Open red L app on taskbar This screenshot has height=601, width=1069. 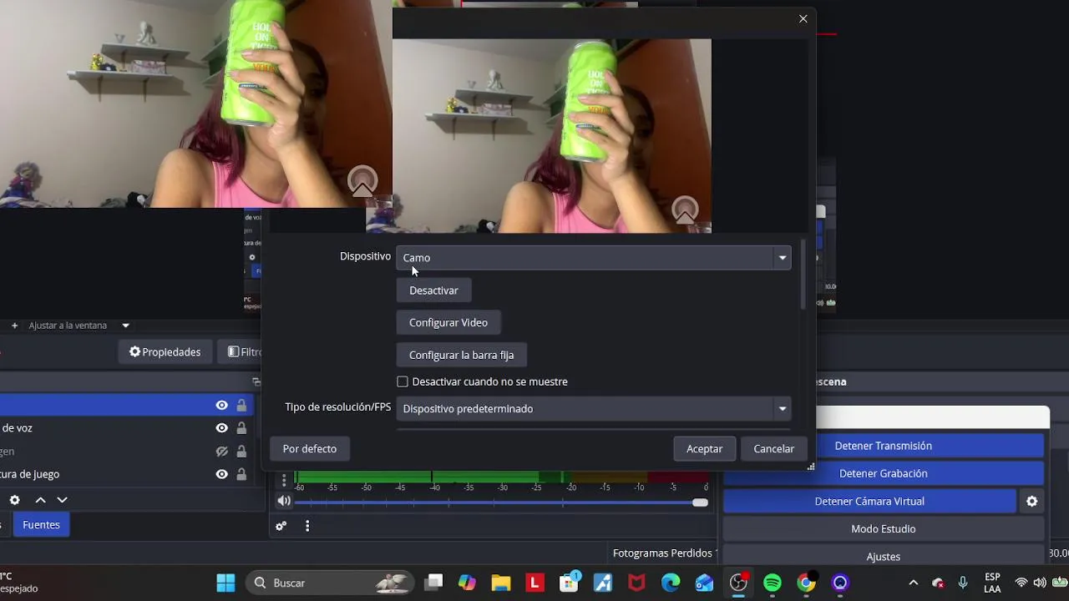point(534,583)
